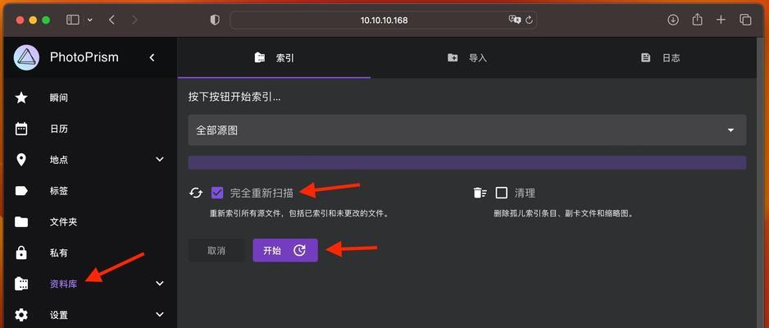Viewport: 769px width, 328px height.
Task: Switch to the 导入 tab
Action: (467, 58)
